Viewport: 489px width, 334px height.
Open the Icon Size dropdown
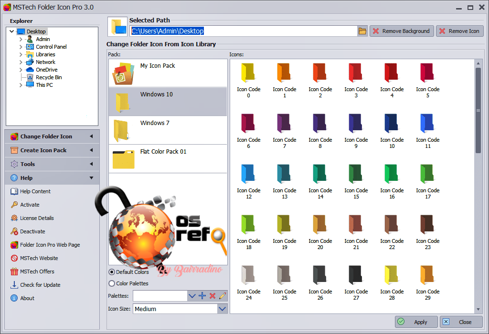click(x=223, y=309)
